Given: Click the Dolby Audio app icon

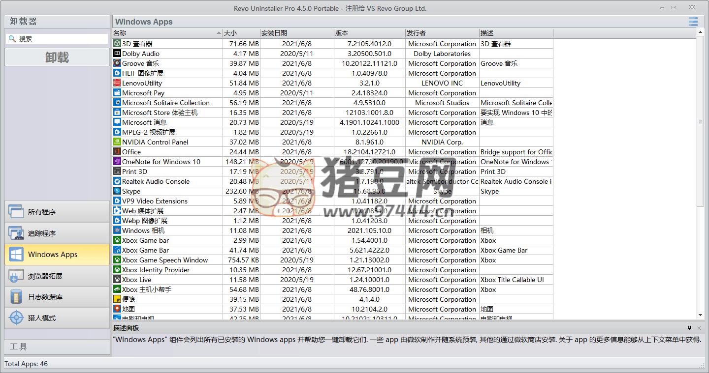Looking at the screenshot, I should [117, 54].
